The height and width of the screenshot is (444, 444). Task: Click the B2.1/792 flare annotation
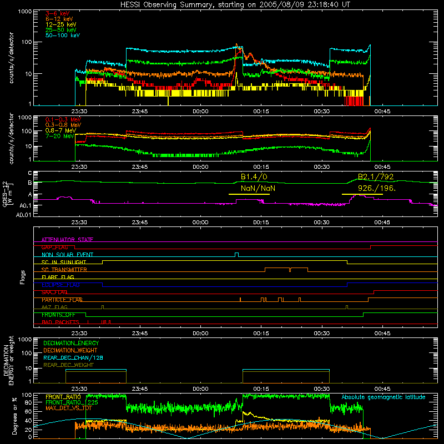(376, 176)
